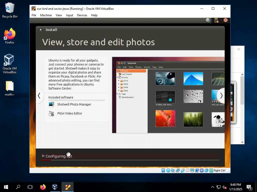Open the Input menu
Screen dimensions: 257x192
click(x=70, y=15)
